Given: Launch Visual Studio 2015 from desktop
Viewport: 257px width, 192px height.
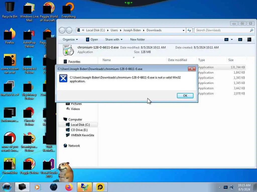Looking at the screenshot, I should click(x=49, y=168).
